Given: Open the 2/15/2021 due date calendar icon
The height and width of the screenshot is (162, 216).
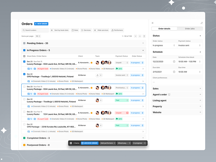Looking at the screenshot, I should point(174,71).
